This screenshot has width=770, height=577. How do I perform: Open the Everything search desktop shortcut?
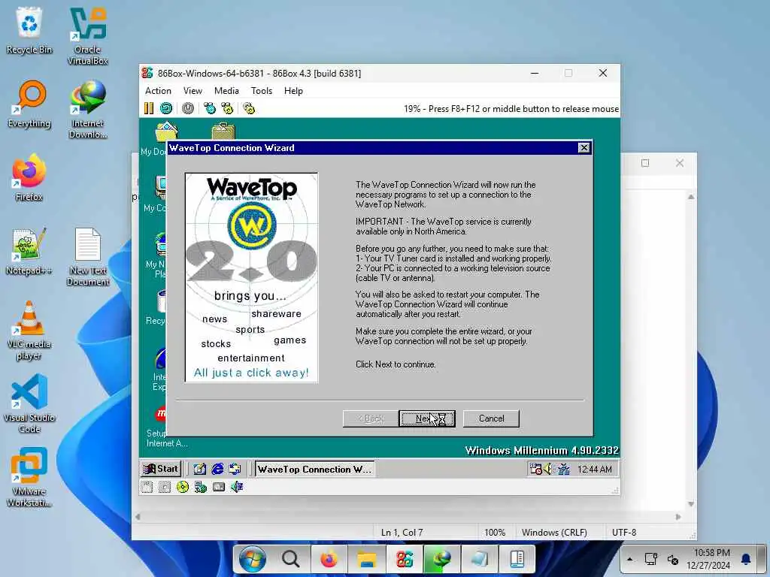tap(29, 104)
